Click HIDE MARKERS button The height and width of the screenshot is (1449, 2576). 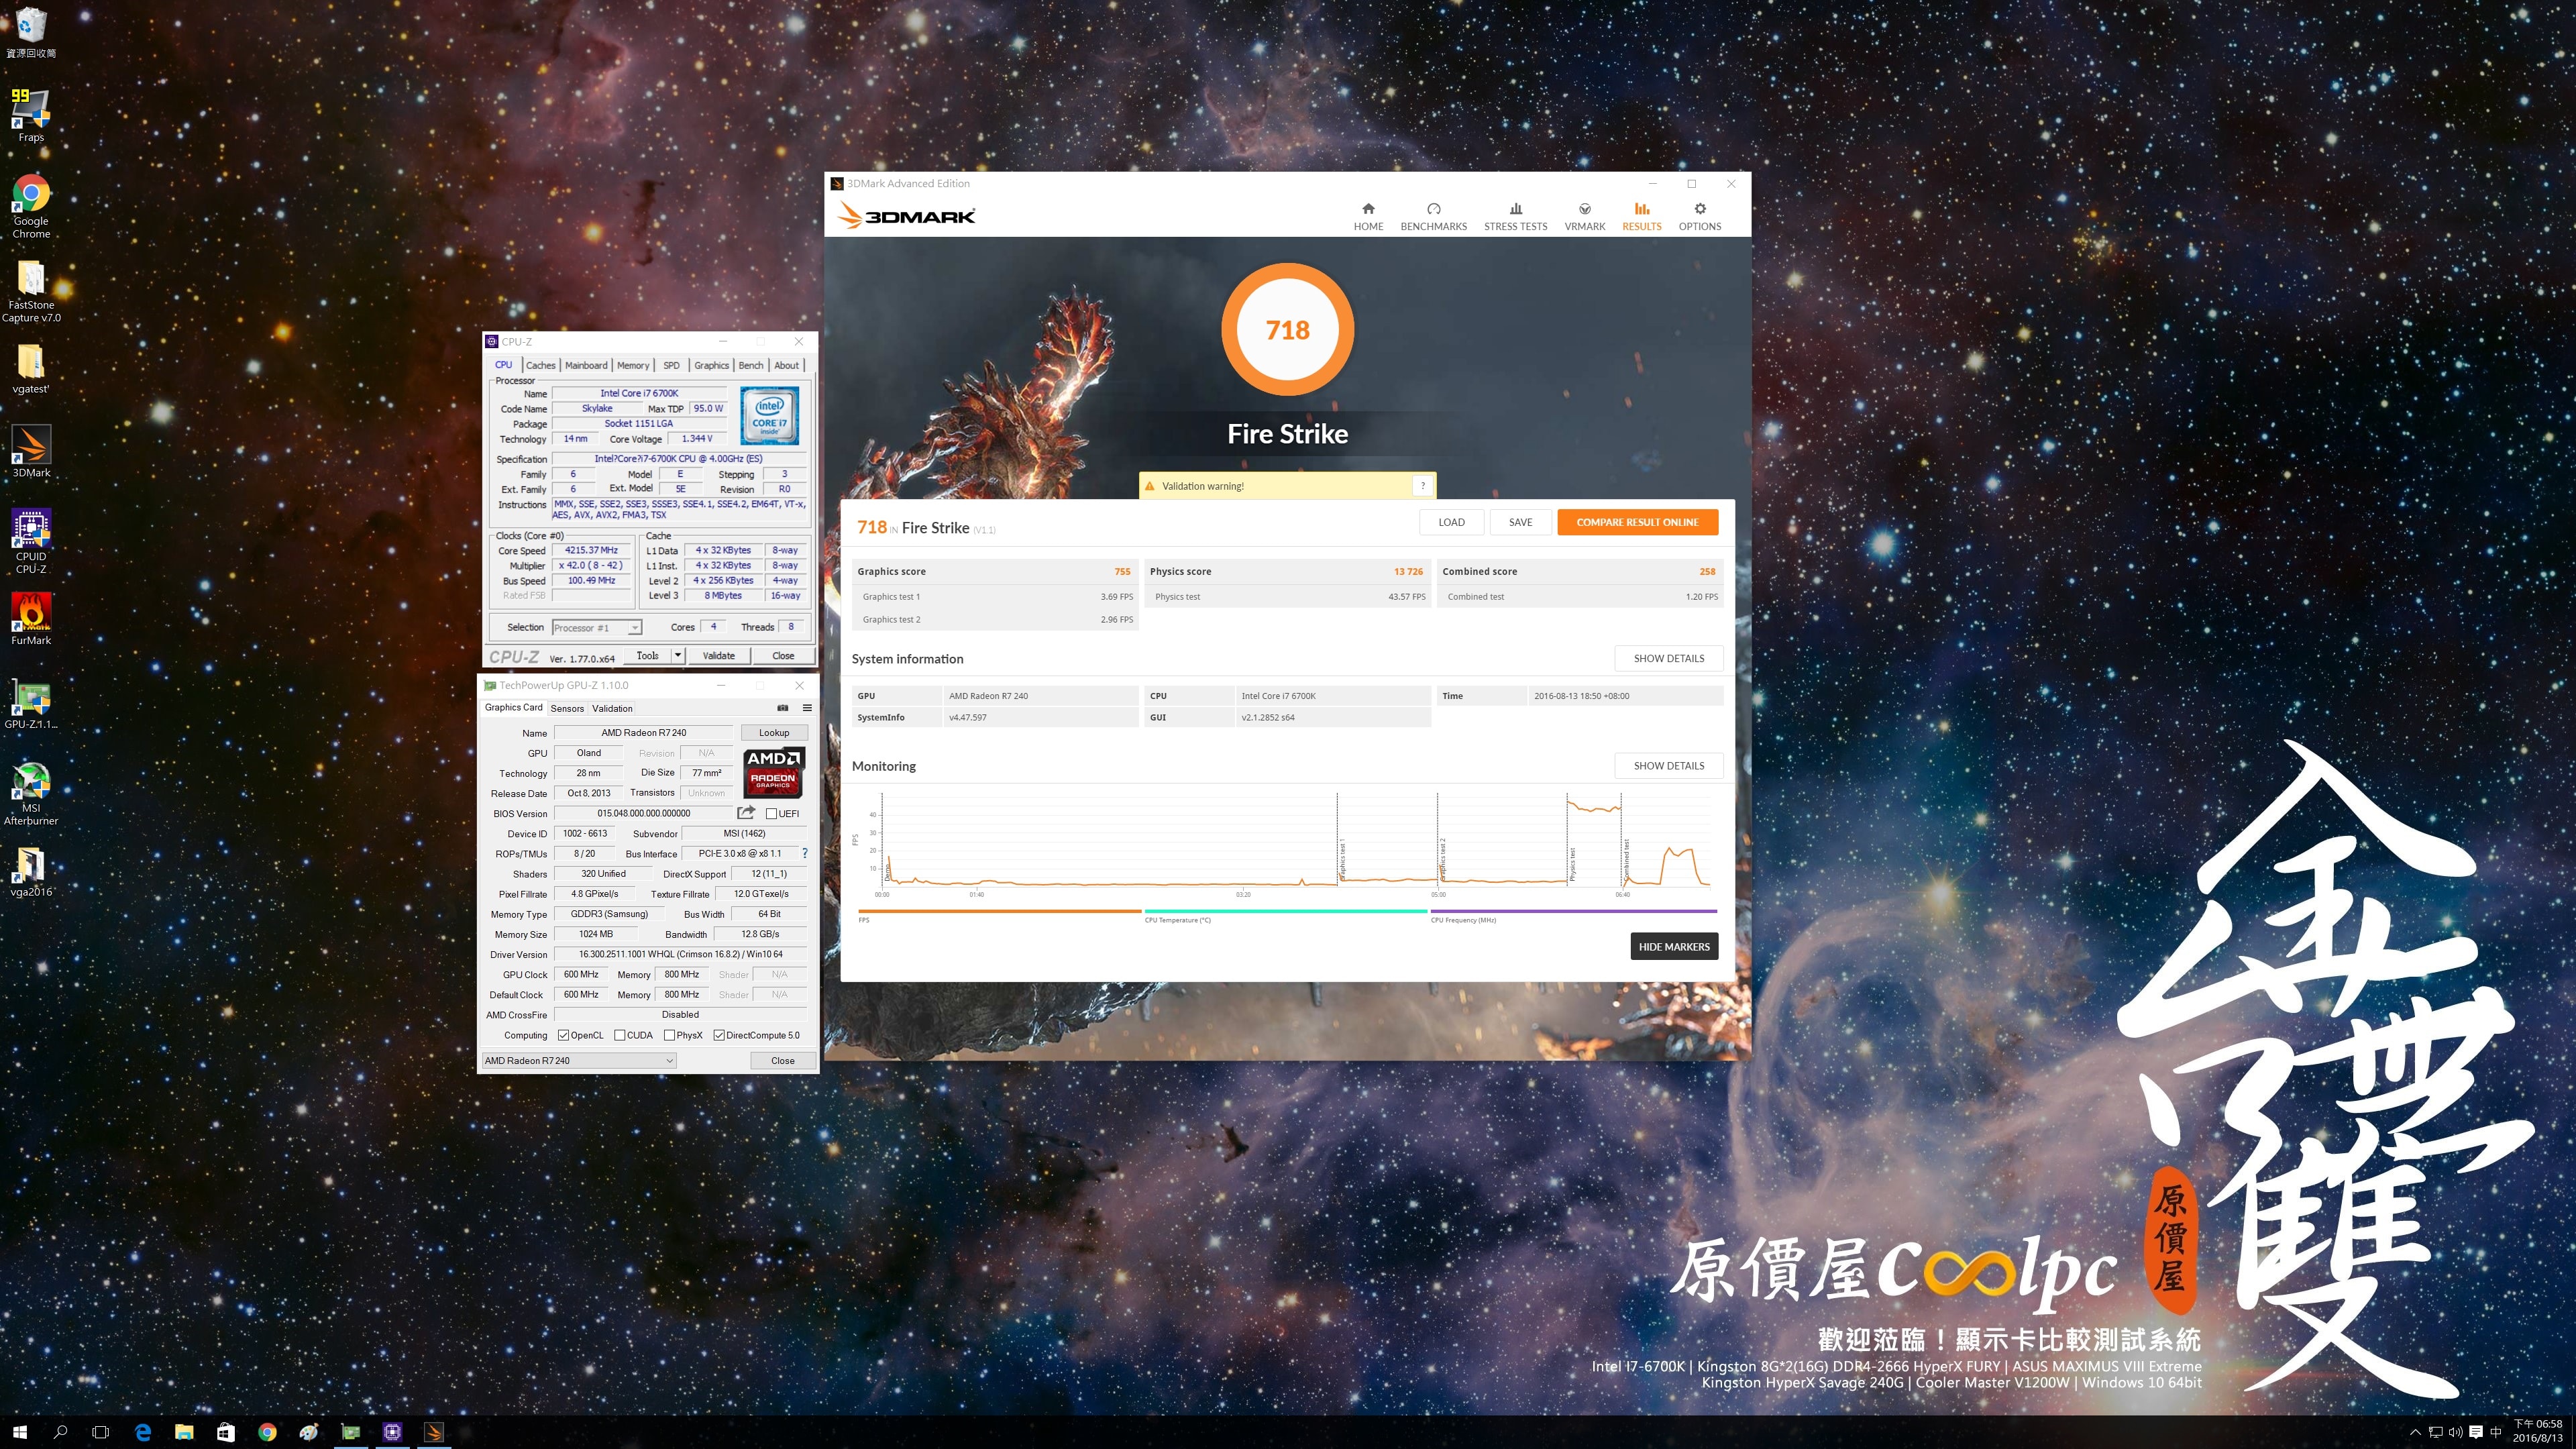tap(1674, 946)
